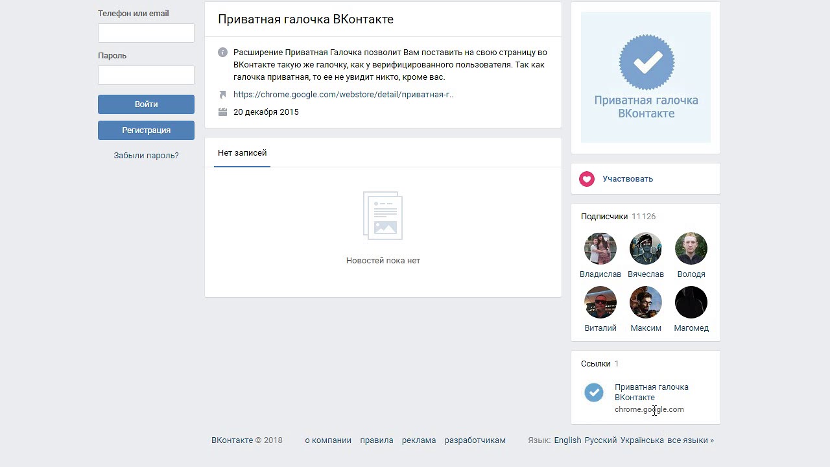The height and width of the screenshot is (467, 830).
Task: Open the разработчикам footer link
Action: pyautogui.click(x=475, y=440)
